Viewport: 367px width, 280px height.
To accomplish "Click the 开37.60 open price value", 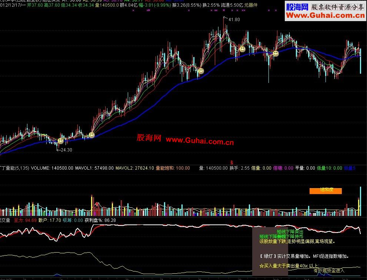I will pyautogui.click(x=35, y=5).
